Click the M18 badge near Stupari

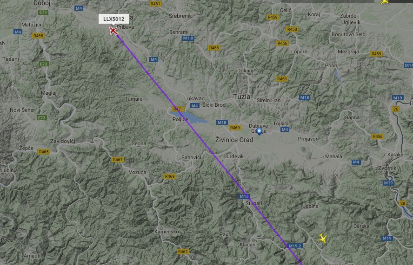244,196
